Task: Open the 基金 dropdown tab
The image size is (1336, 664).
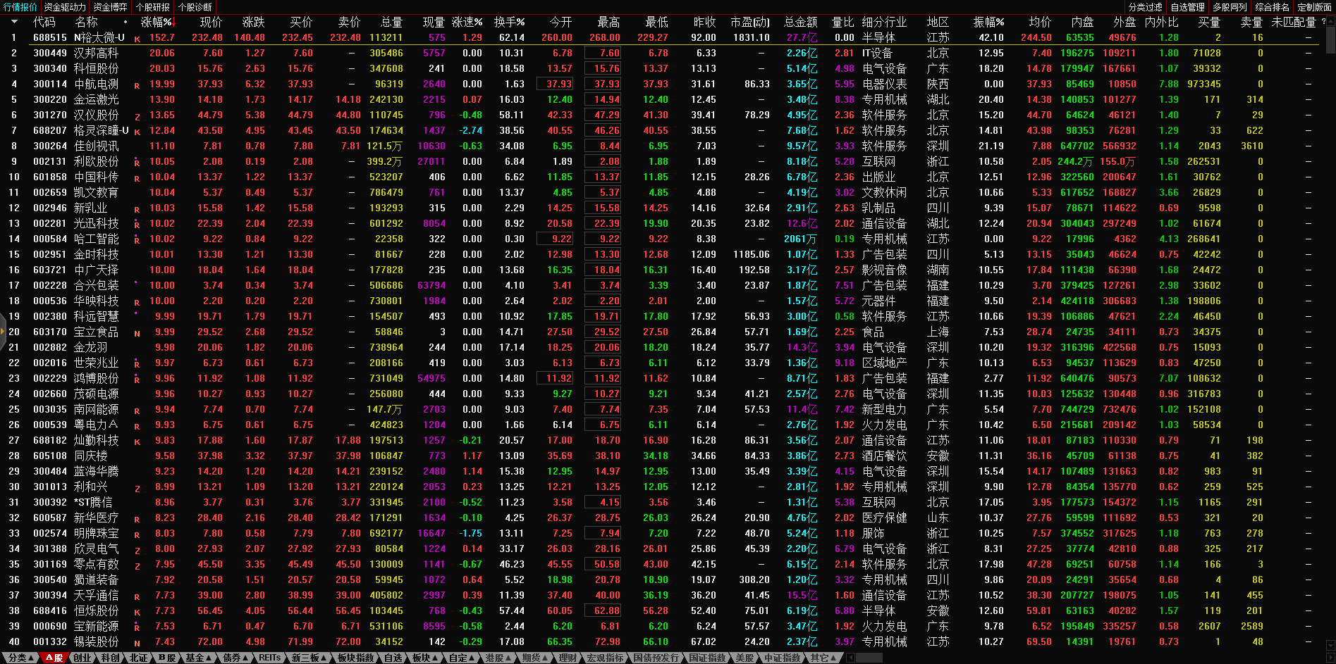Action: pos(197,658)
